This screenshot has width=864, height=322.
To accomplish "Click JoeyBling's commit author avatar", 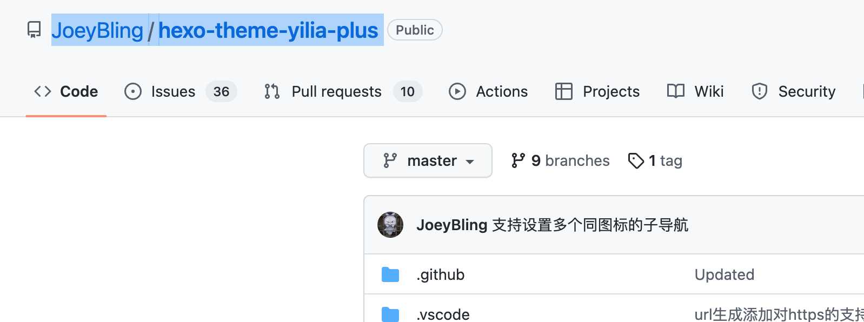I will pyautogui.click(x=390, y=225).
